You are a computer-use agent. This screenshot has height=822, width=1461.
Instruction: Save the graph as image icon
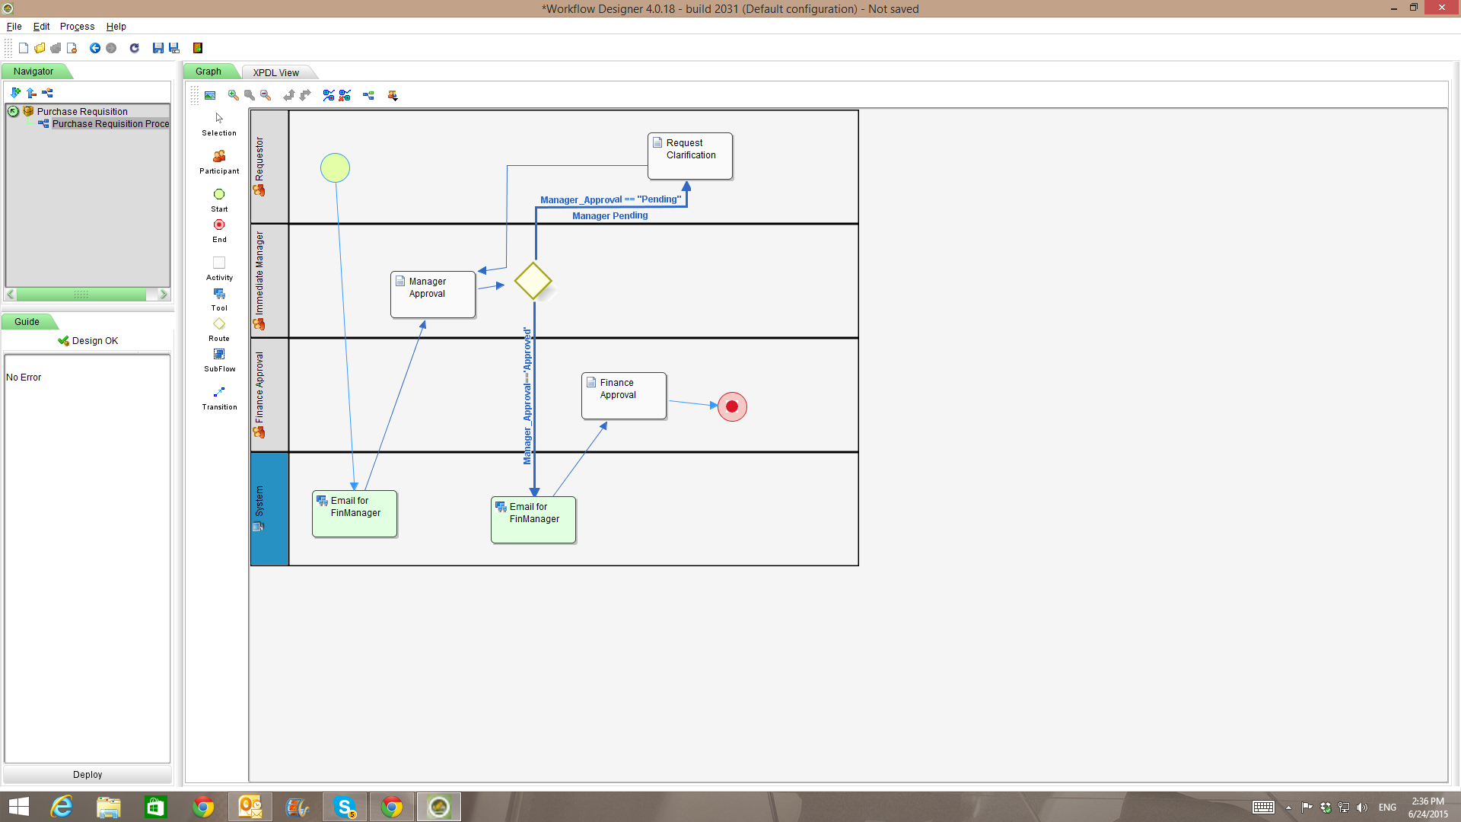(x=210, y=95)
